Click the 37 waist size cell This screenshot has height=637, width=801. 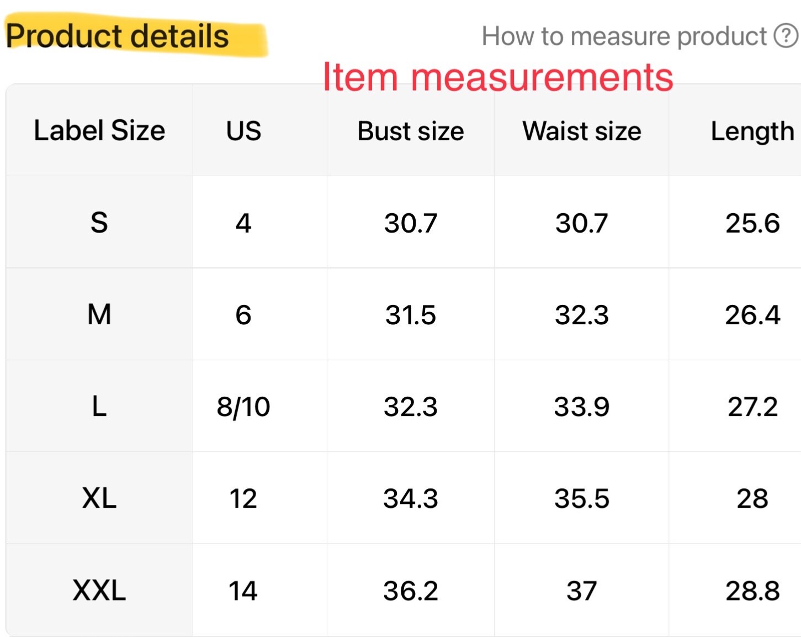[582, 591]
